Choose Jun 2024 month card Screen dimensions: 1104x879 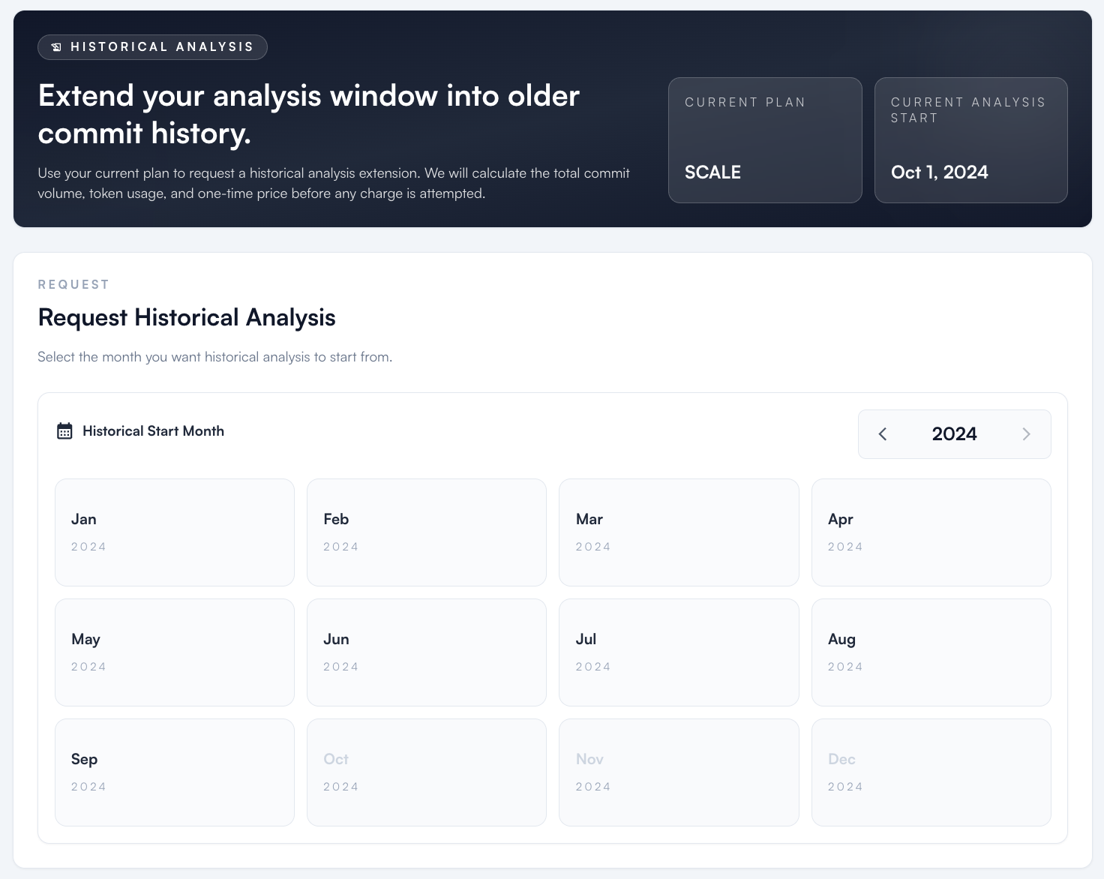(427, 652)
